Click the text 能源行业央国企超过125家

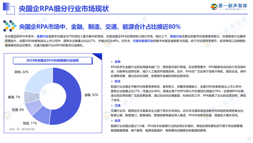pyautogui.click(x=128, y=126)
